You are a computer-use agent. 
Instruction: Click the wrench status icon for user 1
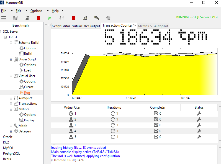(199, 114)
